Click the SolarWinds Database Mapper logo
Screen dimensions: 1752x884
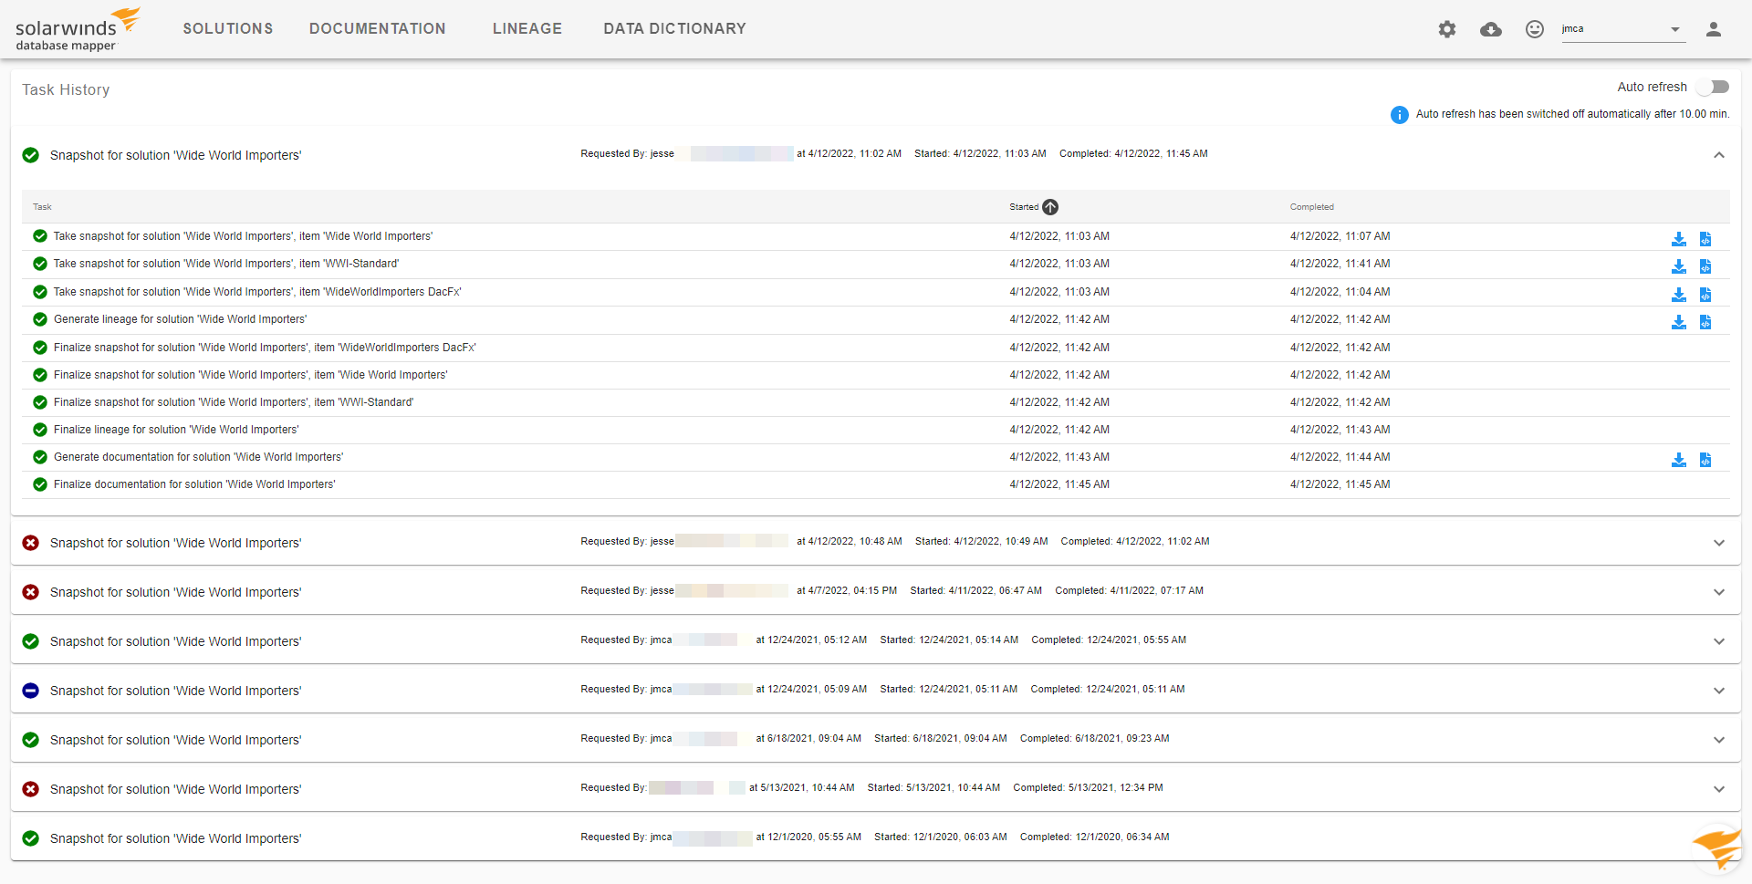[x=78, y=29]
